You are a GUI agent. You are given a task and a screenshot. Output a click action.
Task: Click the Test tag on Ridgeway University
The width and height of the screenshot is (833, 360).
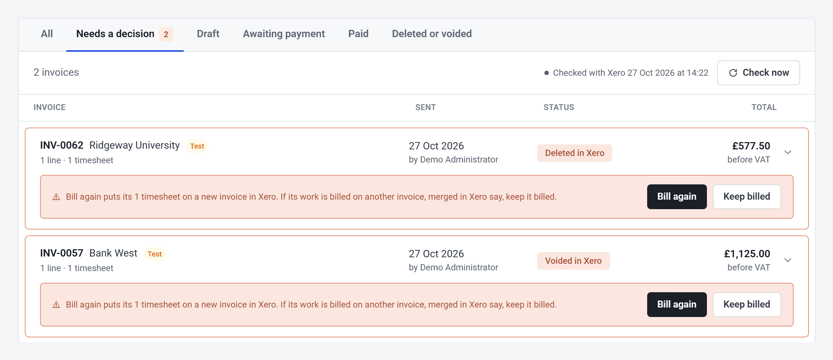197,146
